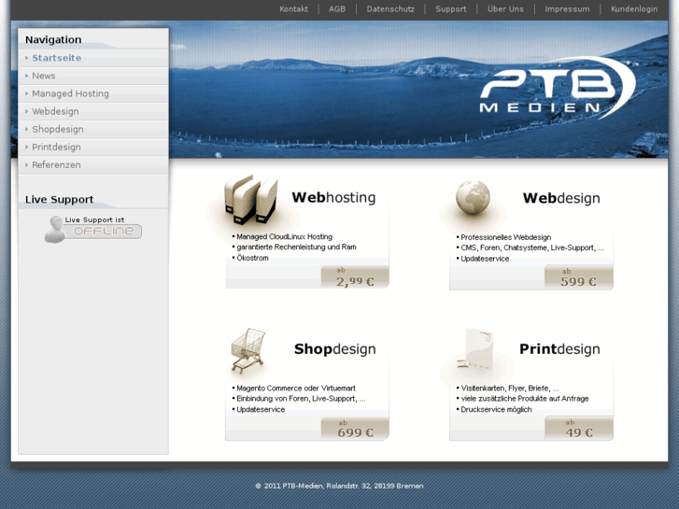This screenshot has width=679, height=509.
Task: Go to Managed Hosting in sidebar
Action: tap(70, 93)
